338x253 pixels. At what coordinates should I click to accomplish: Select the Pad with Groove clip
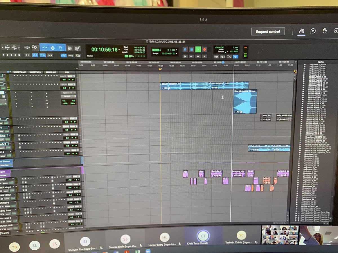[259, 148]
